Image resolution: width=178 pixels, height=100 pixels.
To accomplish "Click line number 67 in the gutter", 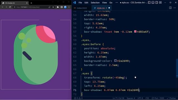I will tap(75, 73).
